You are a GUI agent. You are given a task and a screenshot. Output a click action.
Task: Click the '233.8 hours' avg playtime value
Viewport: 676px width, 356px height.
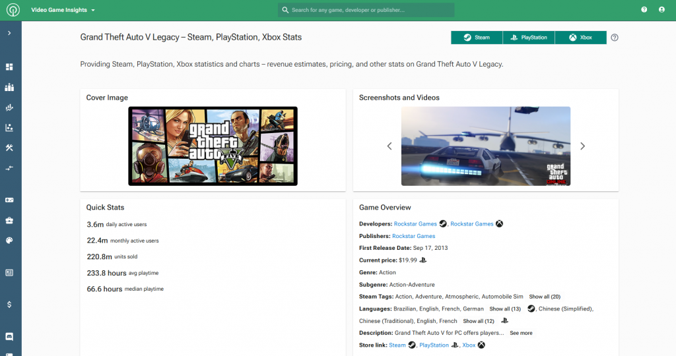click(106, 273)
